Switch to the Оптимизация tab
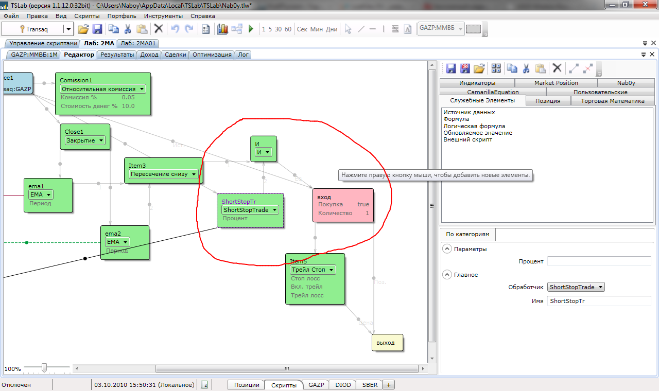Screen dimensions: 659x391 tap(212, 55)
